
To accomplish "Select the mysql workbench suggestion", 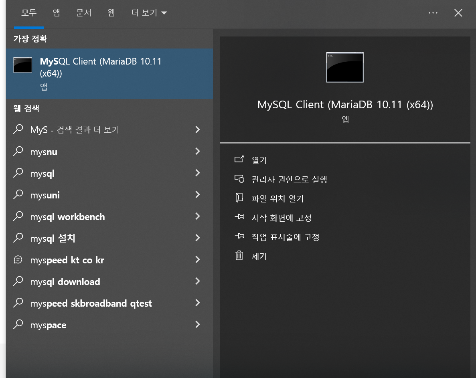I will pos(109,216).
